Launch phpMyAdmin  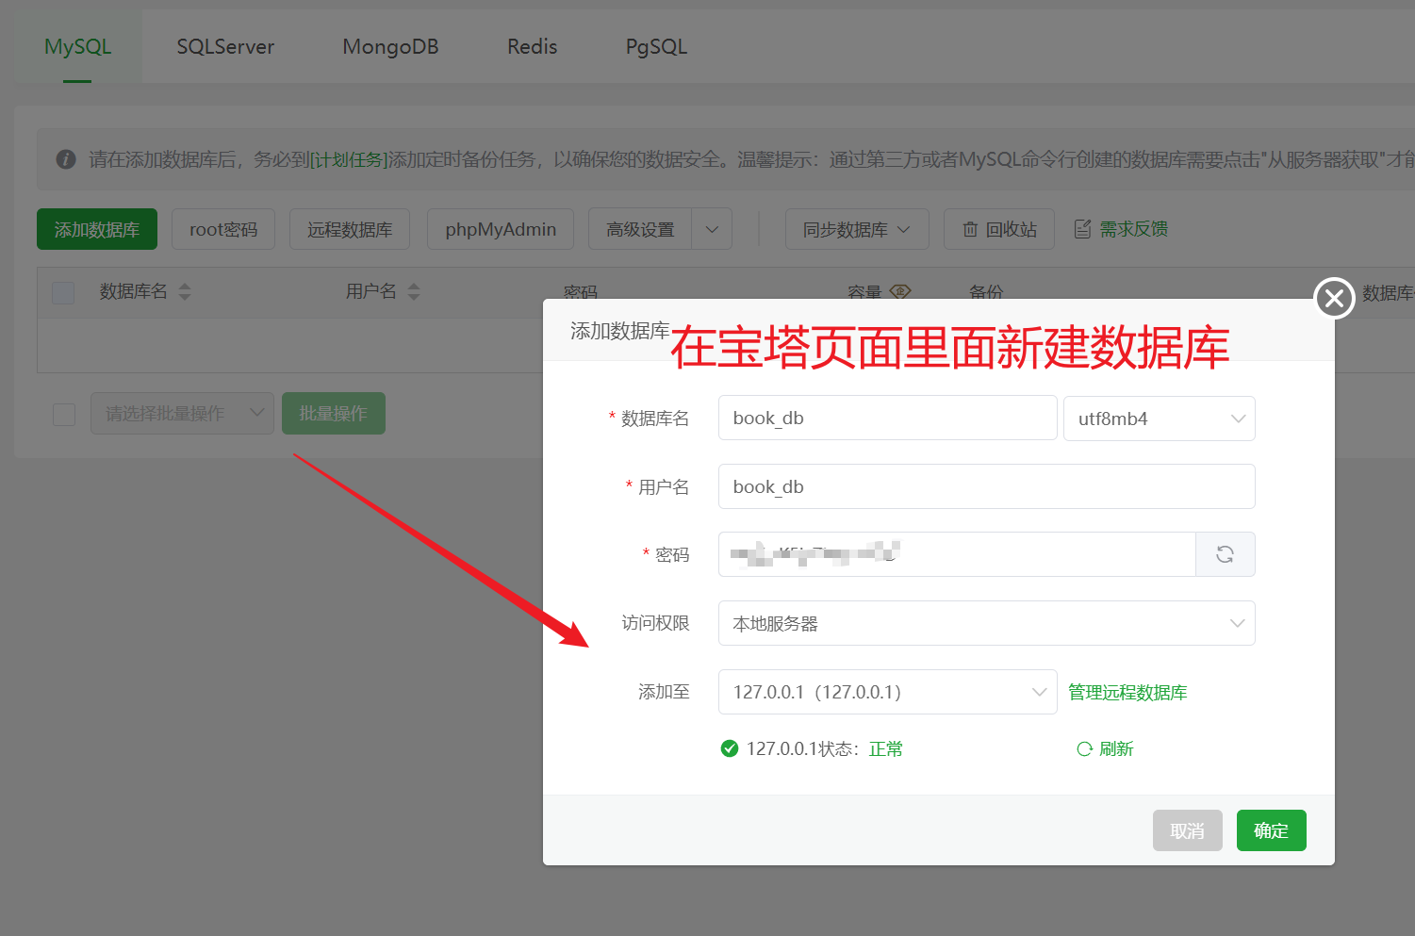pos(501,229)
